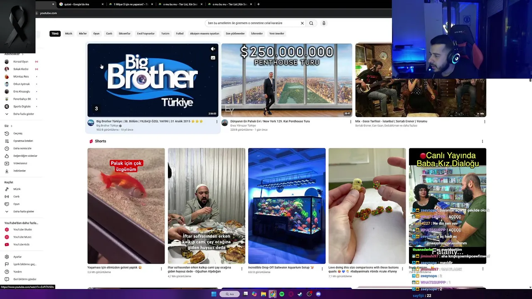Open options menu for Gece Tarifesi mix

[484, 122]
